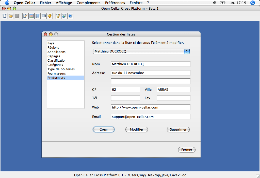This screenshot has height=178, width=260.
Task: Open help with the blue question mark icon
Action: pyautogui.click(x=70, y=16)
